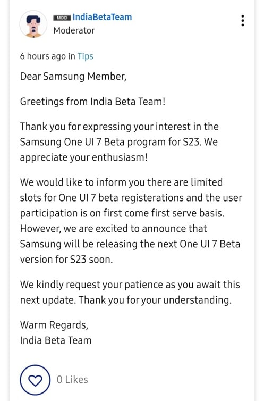264x401 pixels.
Task: Open the Tips category link
Action: pyautogui.click(x=86, y=56)
